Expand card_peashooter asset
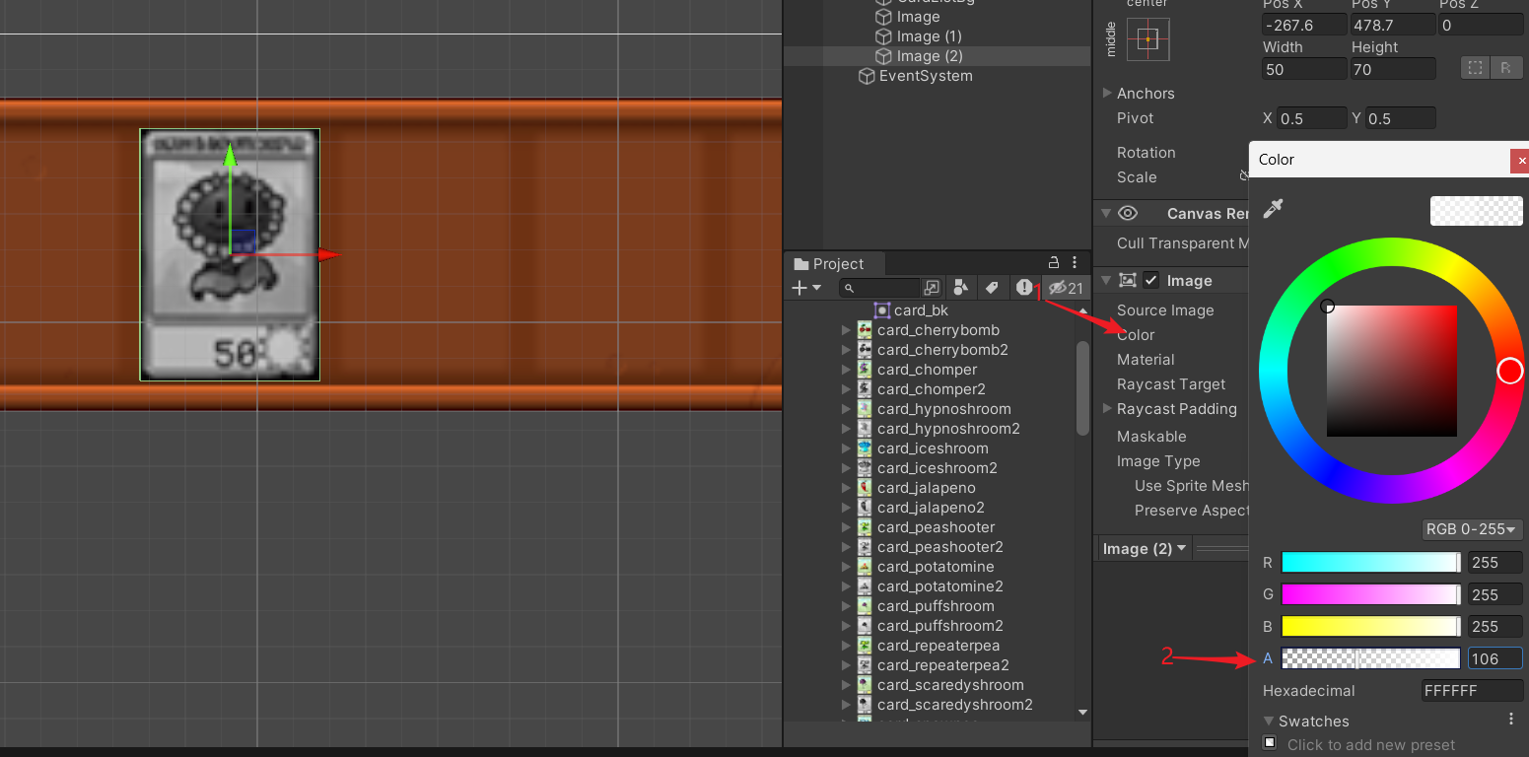Screen dimensions: 1529x757 point(846,527)
